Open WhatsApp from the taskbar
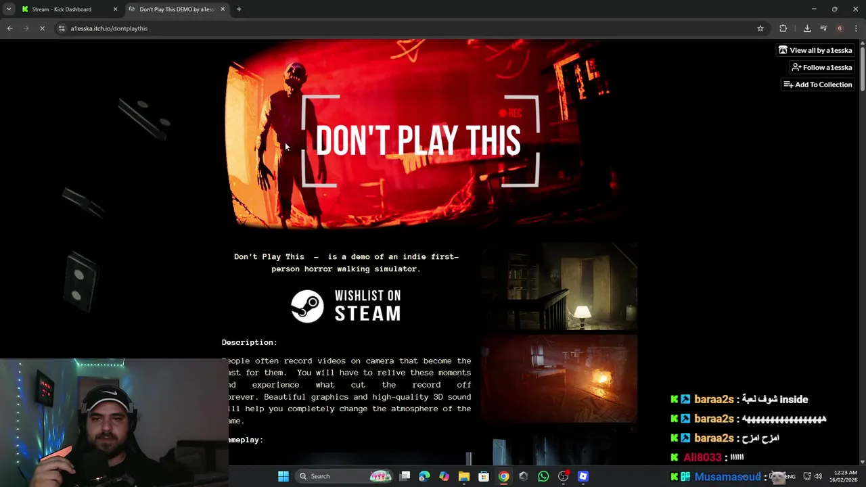The width and height of the screenshot is (866, 487). click(x=543, y=476)
